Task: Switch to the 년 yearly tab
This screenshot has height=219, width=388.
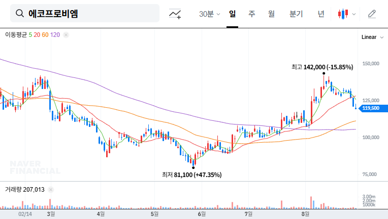Action: click(x=321, y=14)
